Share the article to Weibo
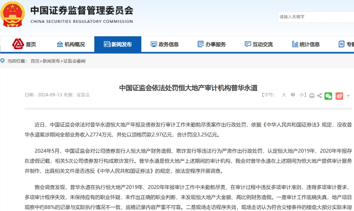The height and width of the screenshot is (211, 354). [x=339, y=96]
